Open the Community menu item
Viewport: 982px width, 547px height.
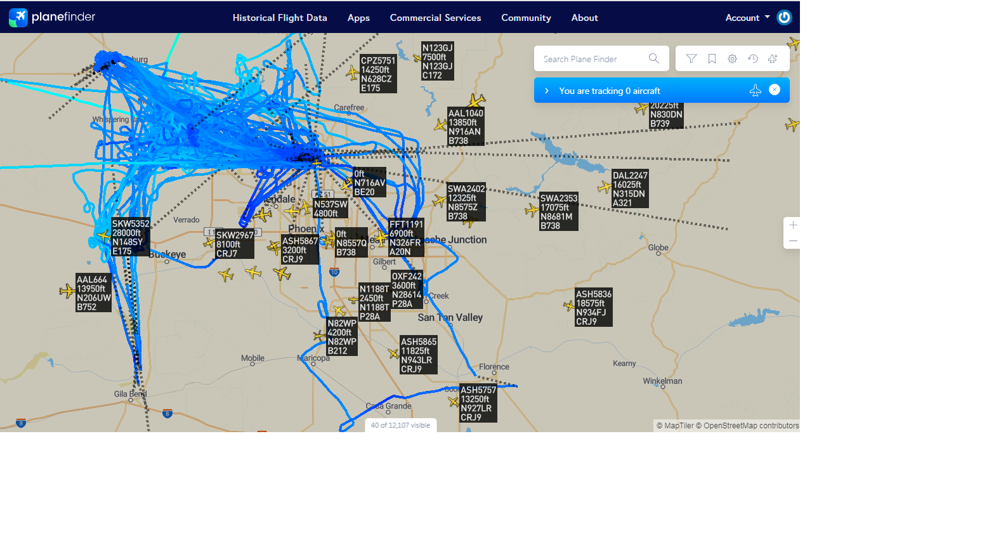(526, 18)
